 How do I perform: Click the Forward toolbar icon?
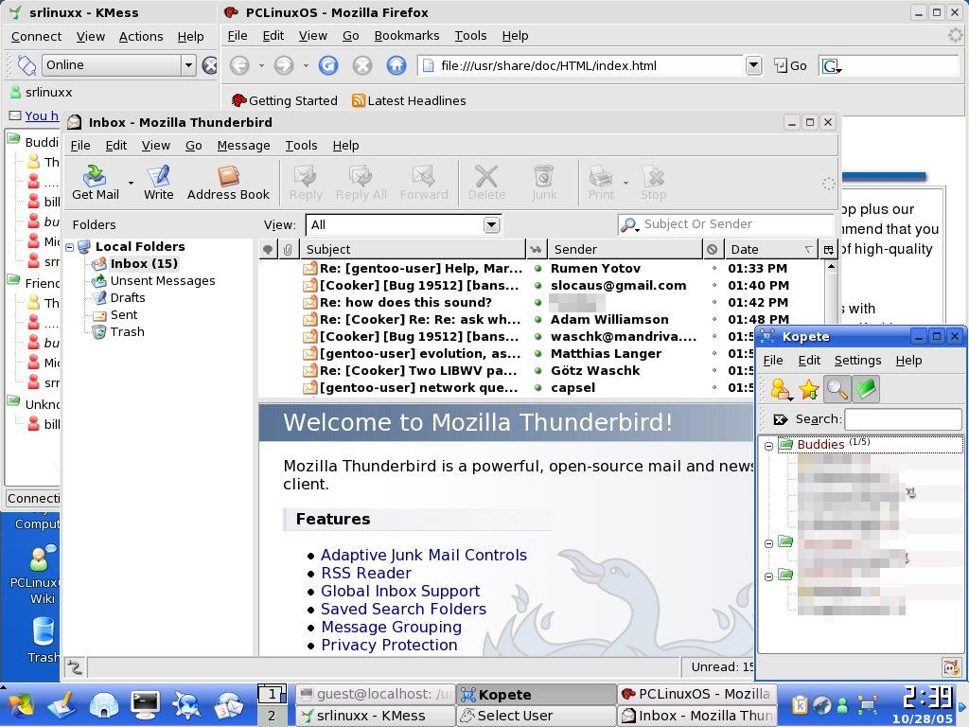point(424,183)
